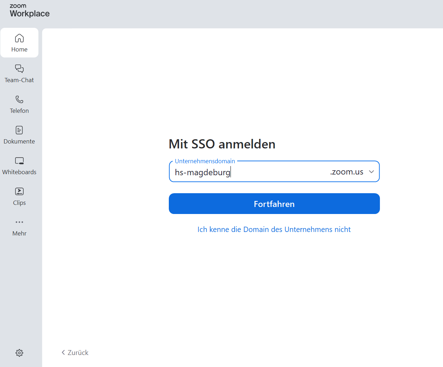Click the back chevron beside Zurück
This screenshot has width=443, height=367.
click(63, 353)
